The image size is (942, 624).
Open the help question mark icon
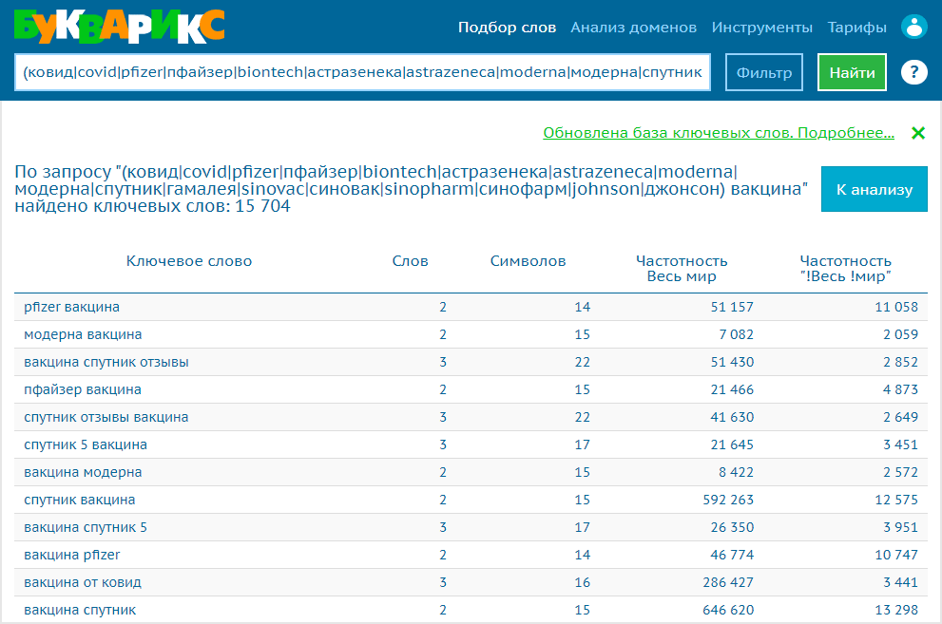pos(913,72)
